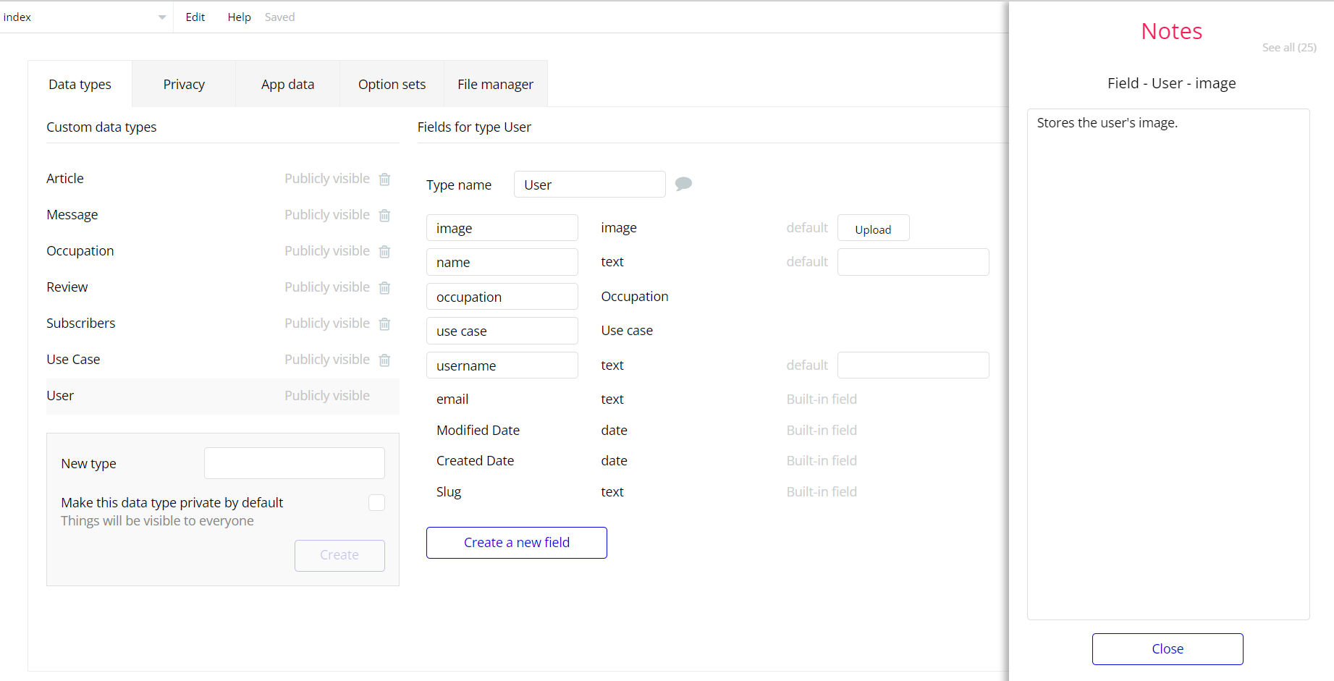
Task: Focus the New type name input
Action: tap(294, 463)
